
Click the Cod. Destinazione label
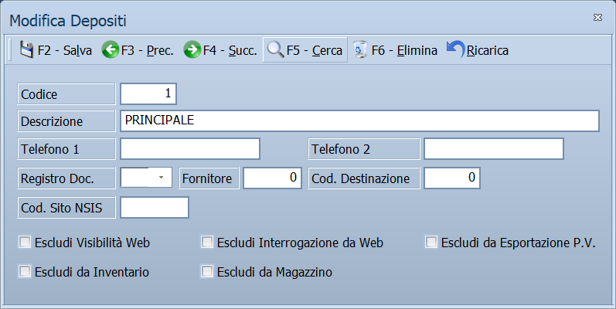tap(364, 178)
